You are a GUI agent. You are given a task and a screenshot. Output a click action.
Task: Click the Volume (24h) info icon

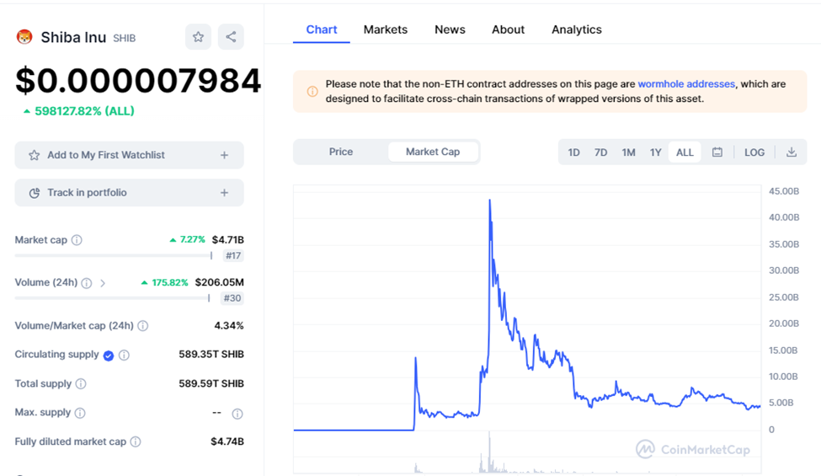[x=87, y=283]
